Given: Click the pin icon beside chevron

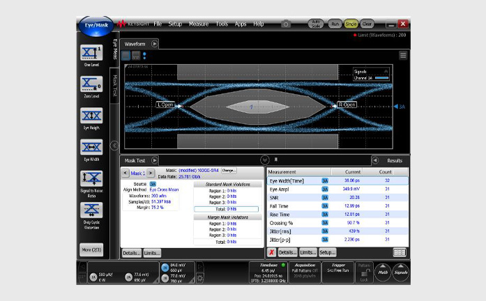Looking at the screenshot, I should [276, 160].
